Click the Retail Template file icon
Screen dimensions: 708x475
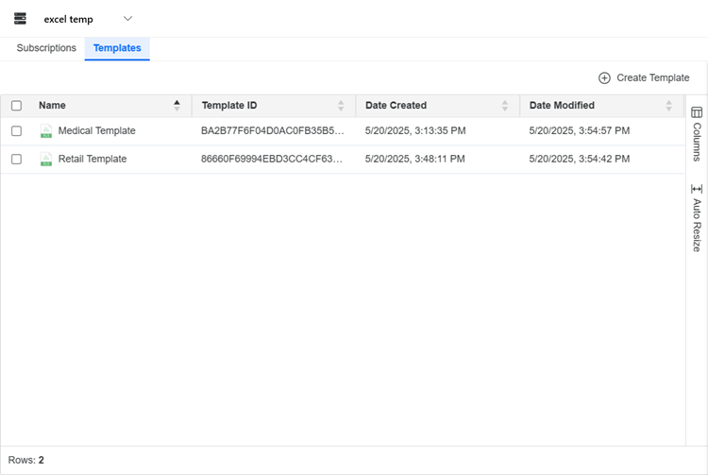coord(46,160)
